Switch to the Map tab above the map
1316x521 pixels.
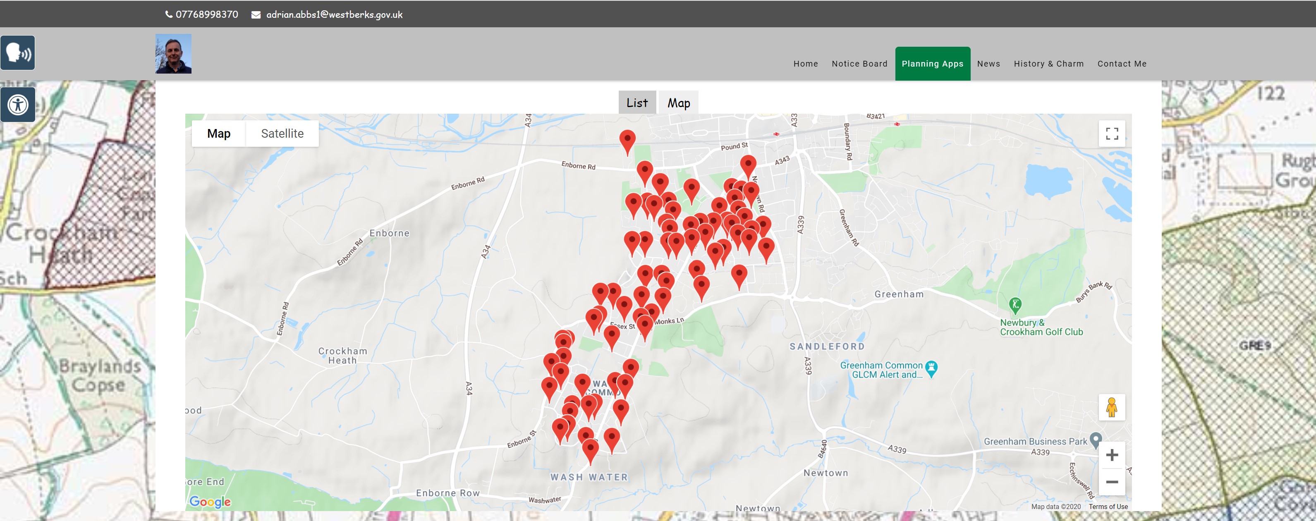click(678, 103)
